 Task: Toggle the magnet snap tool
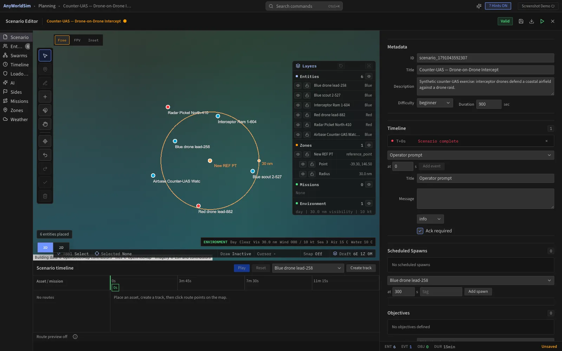(45, 110)
